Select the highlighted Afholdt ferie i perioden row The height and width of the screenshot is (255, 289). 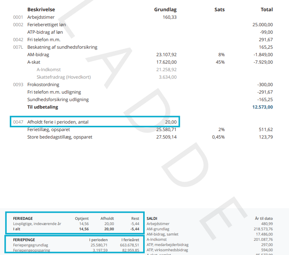[x=58, y=122]
